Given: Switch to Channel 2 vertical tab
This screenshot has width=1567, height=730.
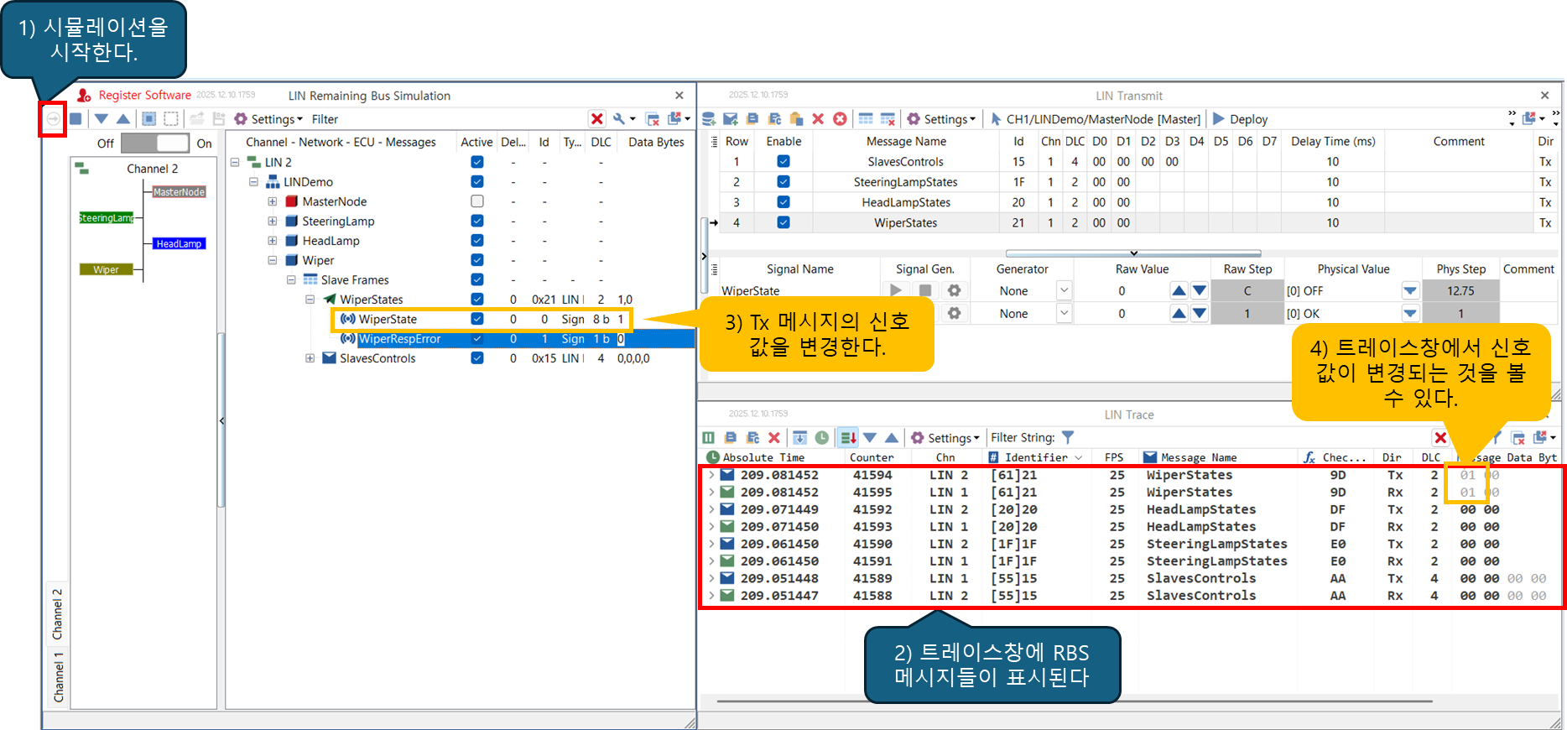Looking at the screenshot, I should point(58,614).
